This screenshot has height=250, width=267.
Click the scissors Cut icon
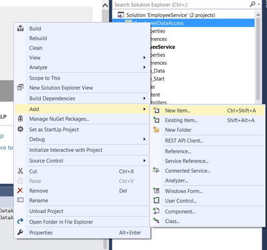pos(20,171)
